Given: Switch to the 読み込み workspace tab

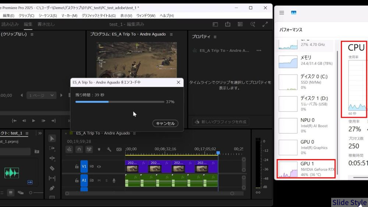Looking at the screenshot, I should (10, 24).
